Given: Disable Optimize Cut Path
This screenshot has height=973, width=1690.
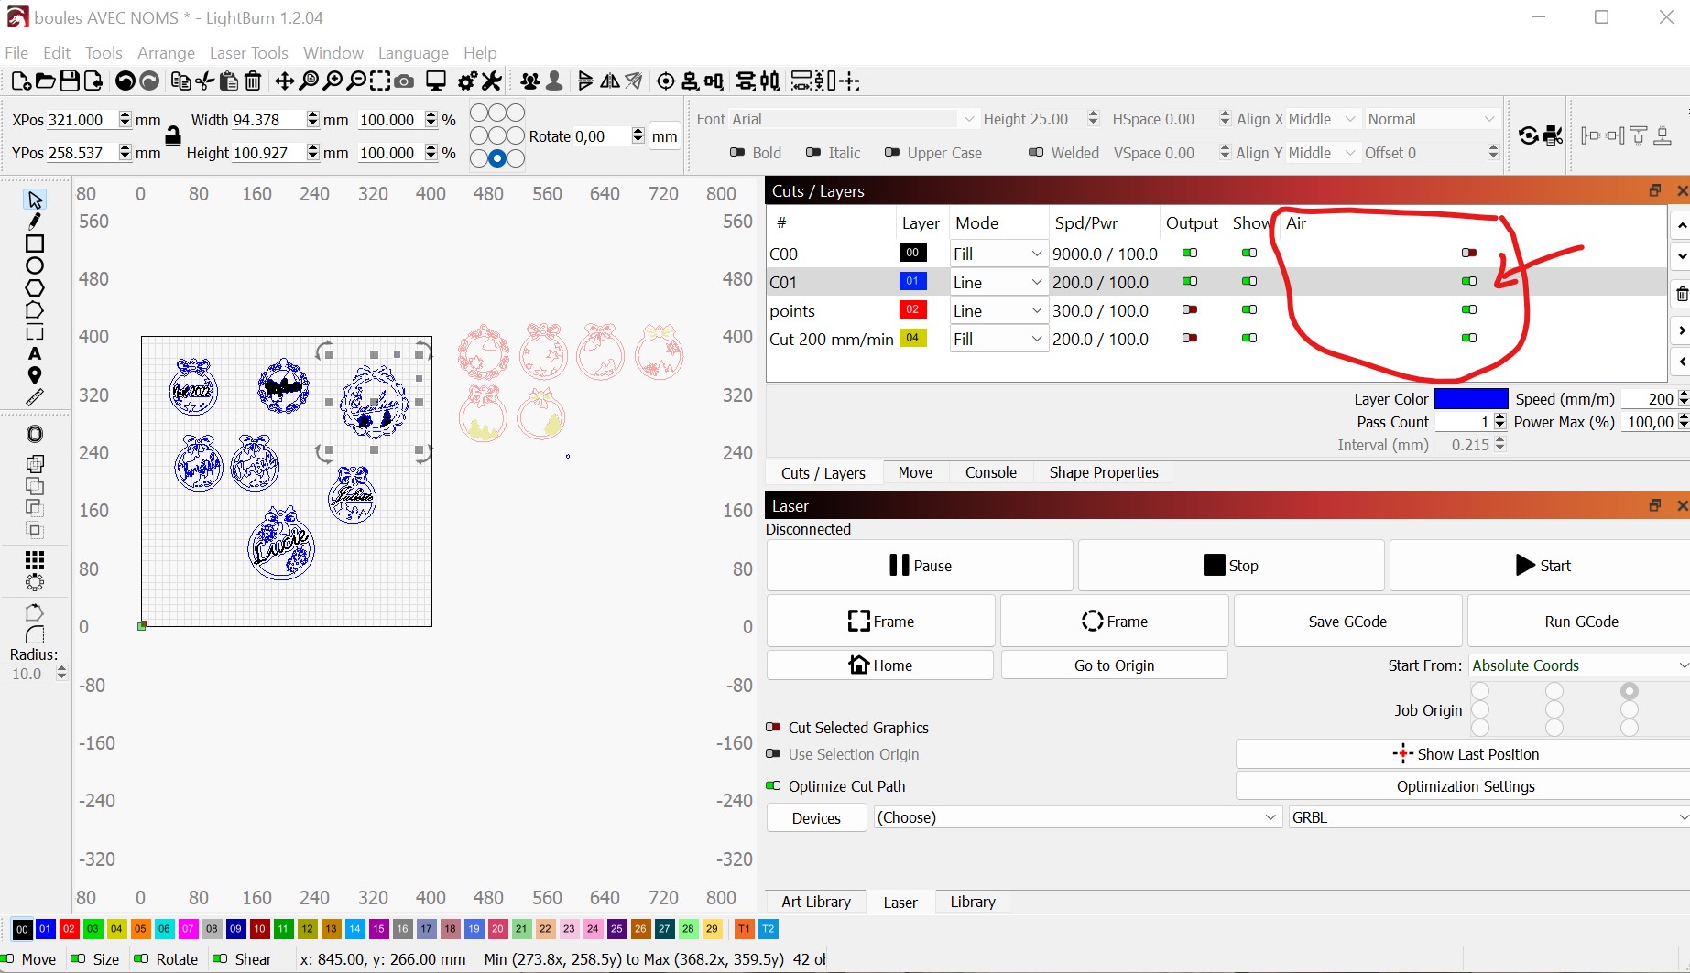Looking at the screenshot, I should point(773,785).
